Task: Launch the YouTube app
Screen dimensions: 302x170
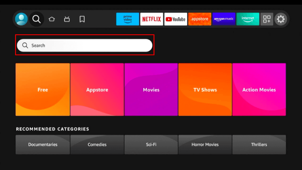Action: pos(176,19)
